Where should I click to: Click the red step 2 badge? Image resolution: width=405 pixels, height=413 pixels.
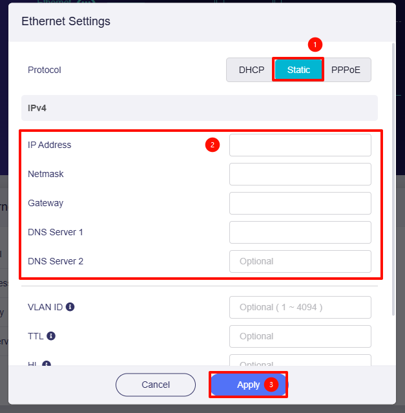(x=213, y=145)
